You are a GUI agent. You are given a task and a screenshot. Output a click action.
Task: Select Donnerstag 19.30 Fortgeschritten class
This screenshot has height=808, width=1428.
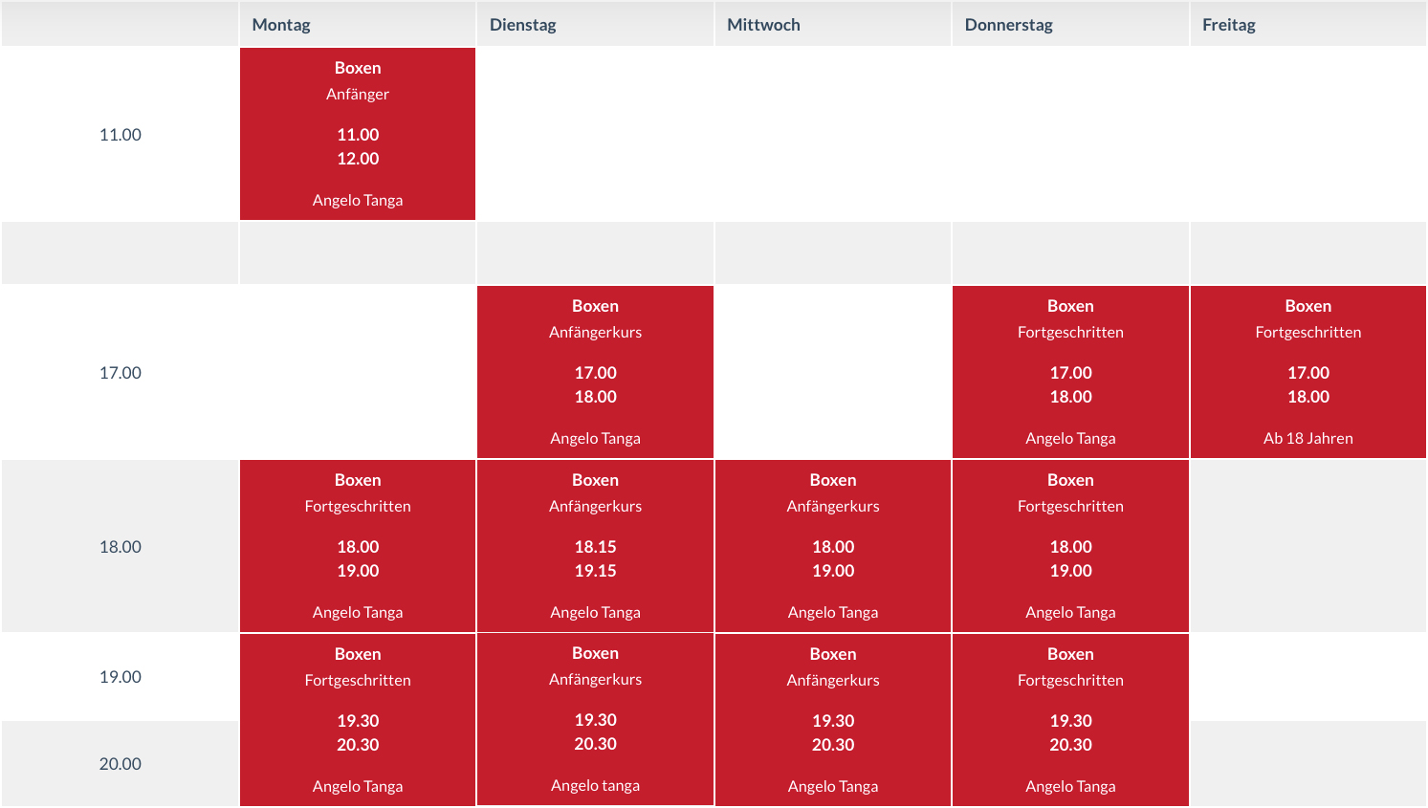click(1070, 720)
